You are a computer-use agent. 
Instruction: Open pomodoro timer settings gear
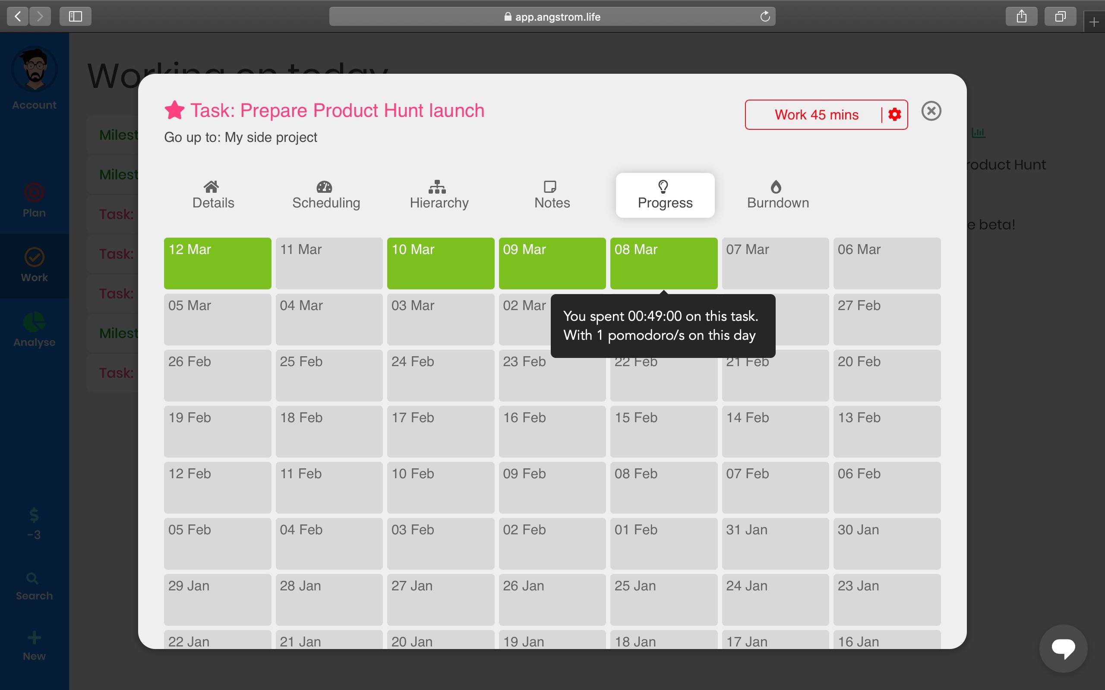pos(894,115)
